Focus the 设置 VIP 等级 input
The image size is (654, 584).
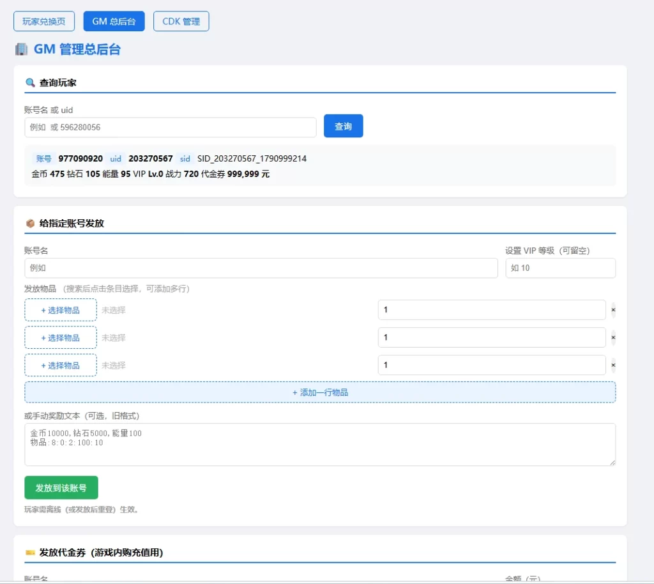click(561, 268)
